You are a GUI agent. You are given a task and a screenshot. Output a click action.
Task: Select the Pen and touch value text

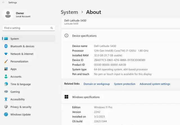click(123, 74)
